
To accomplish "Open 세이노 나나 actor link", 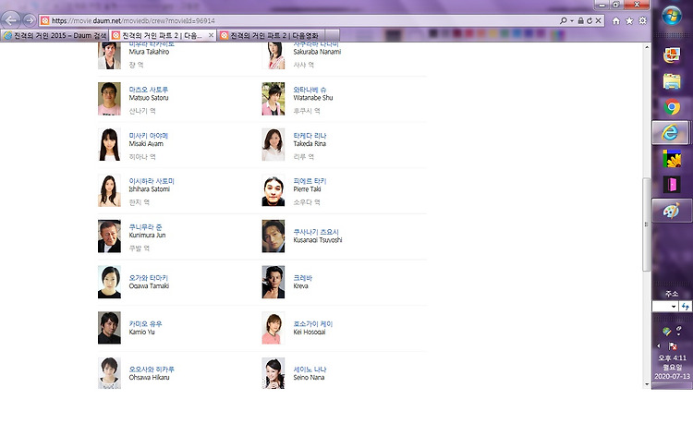I will pyautogui.click(x=310, y=369).
